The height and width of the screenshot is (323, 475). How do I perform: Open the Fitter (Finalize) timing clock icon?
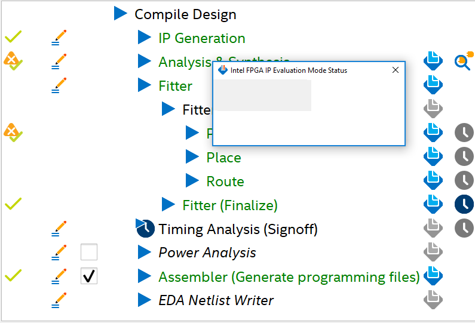[464, 205]
